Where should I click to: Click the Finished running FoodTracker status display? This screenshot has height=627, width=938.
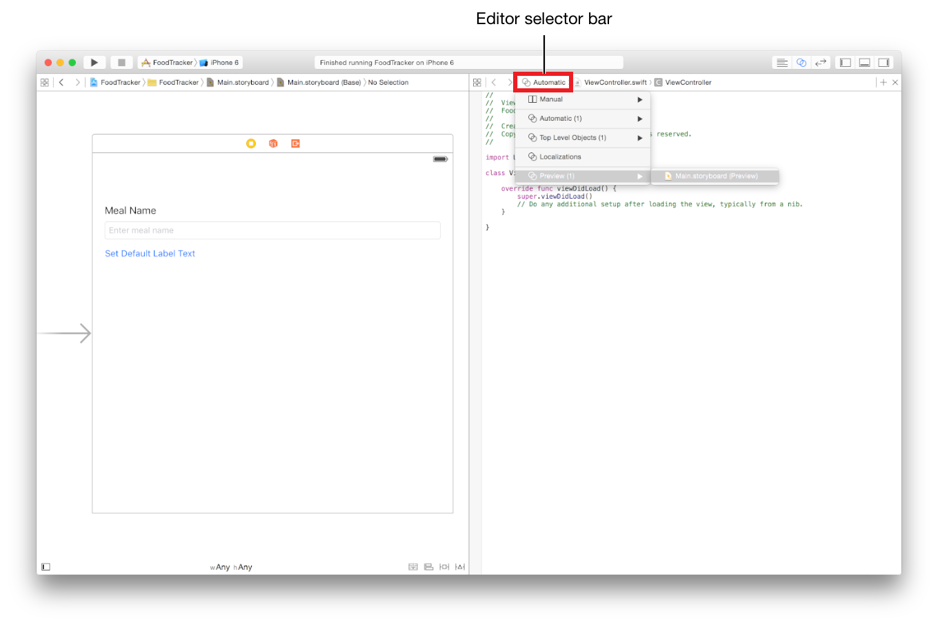[x=469, y=63]
